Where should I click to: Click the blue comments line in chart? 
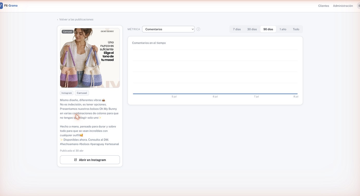coord(215,94)
